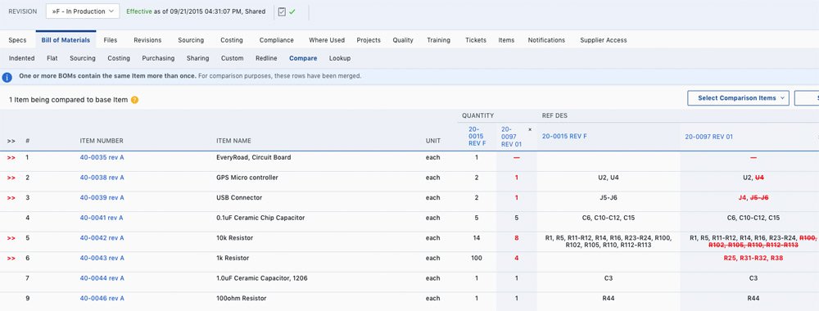Expand row 6 differences via red >> marker

point(11,258)
